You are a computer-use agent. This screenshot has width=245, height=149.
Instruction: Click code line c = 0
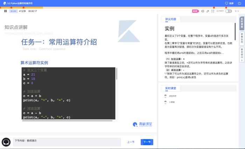[28, 83]
